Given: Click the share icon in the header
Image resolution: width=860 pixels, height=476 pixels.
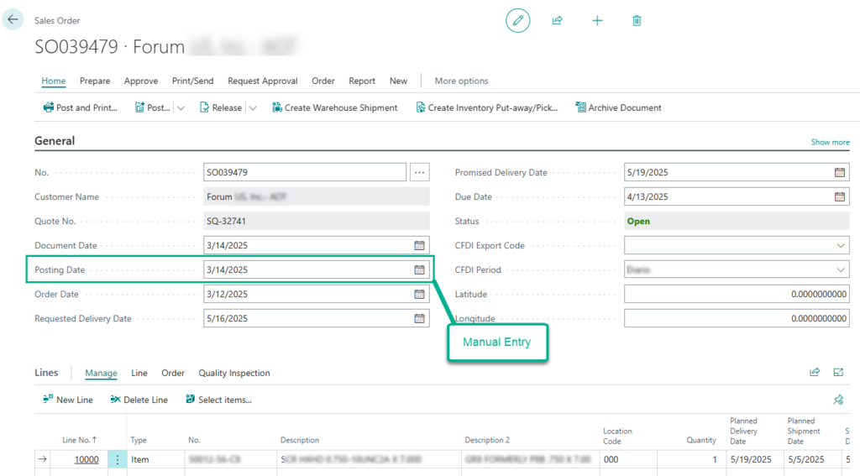Looking at the screenshot, I should click(558, 21).
